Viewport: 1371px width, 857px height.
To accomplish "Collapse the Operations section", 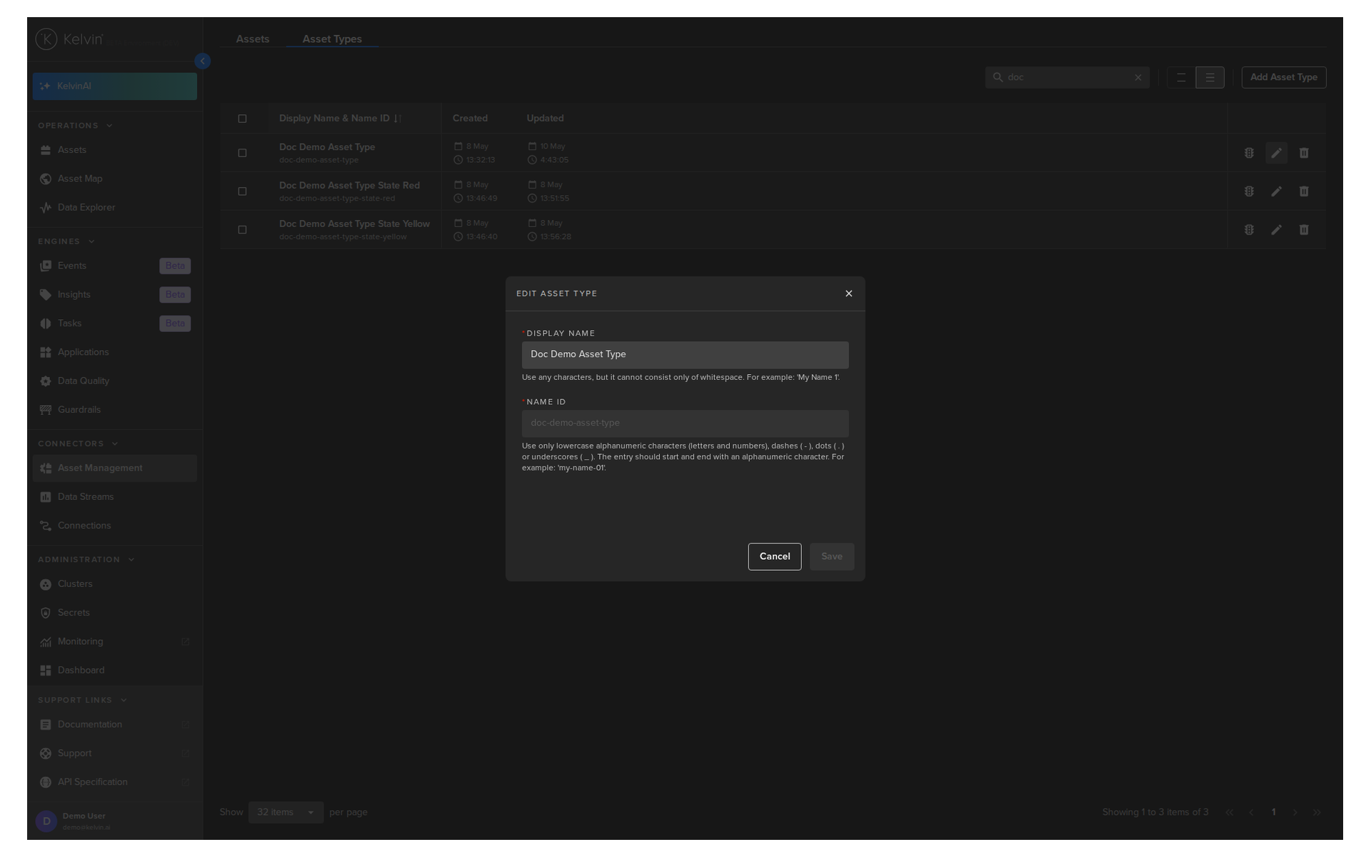I will (x=75, y=126).
